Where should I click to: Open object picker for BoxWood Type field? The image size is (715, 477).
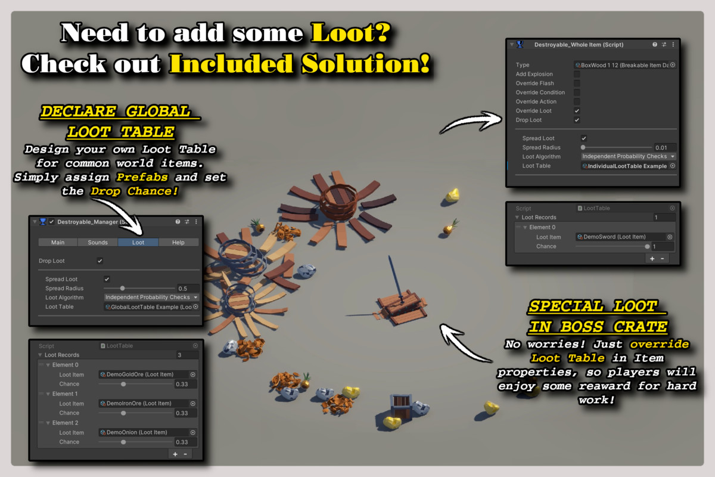pyautogui.click(x=673, y=65)
